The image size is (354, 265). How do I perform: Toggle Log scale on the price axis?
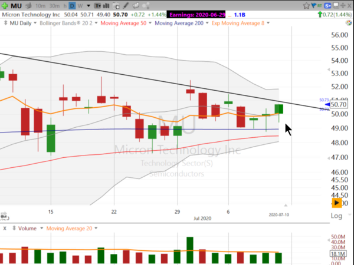click(x=336, y=216)
